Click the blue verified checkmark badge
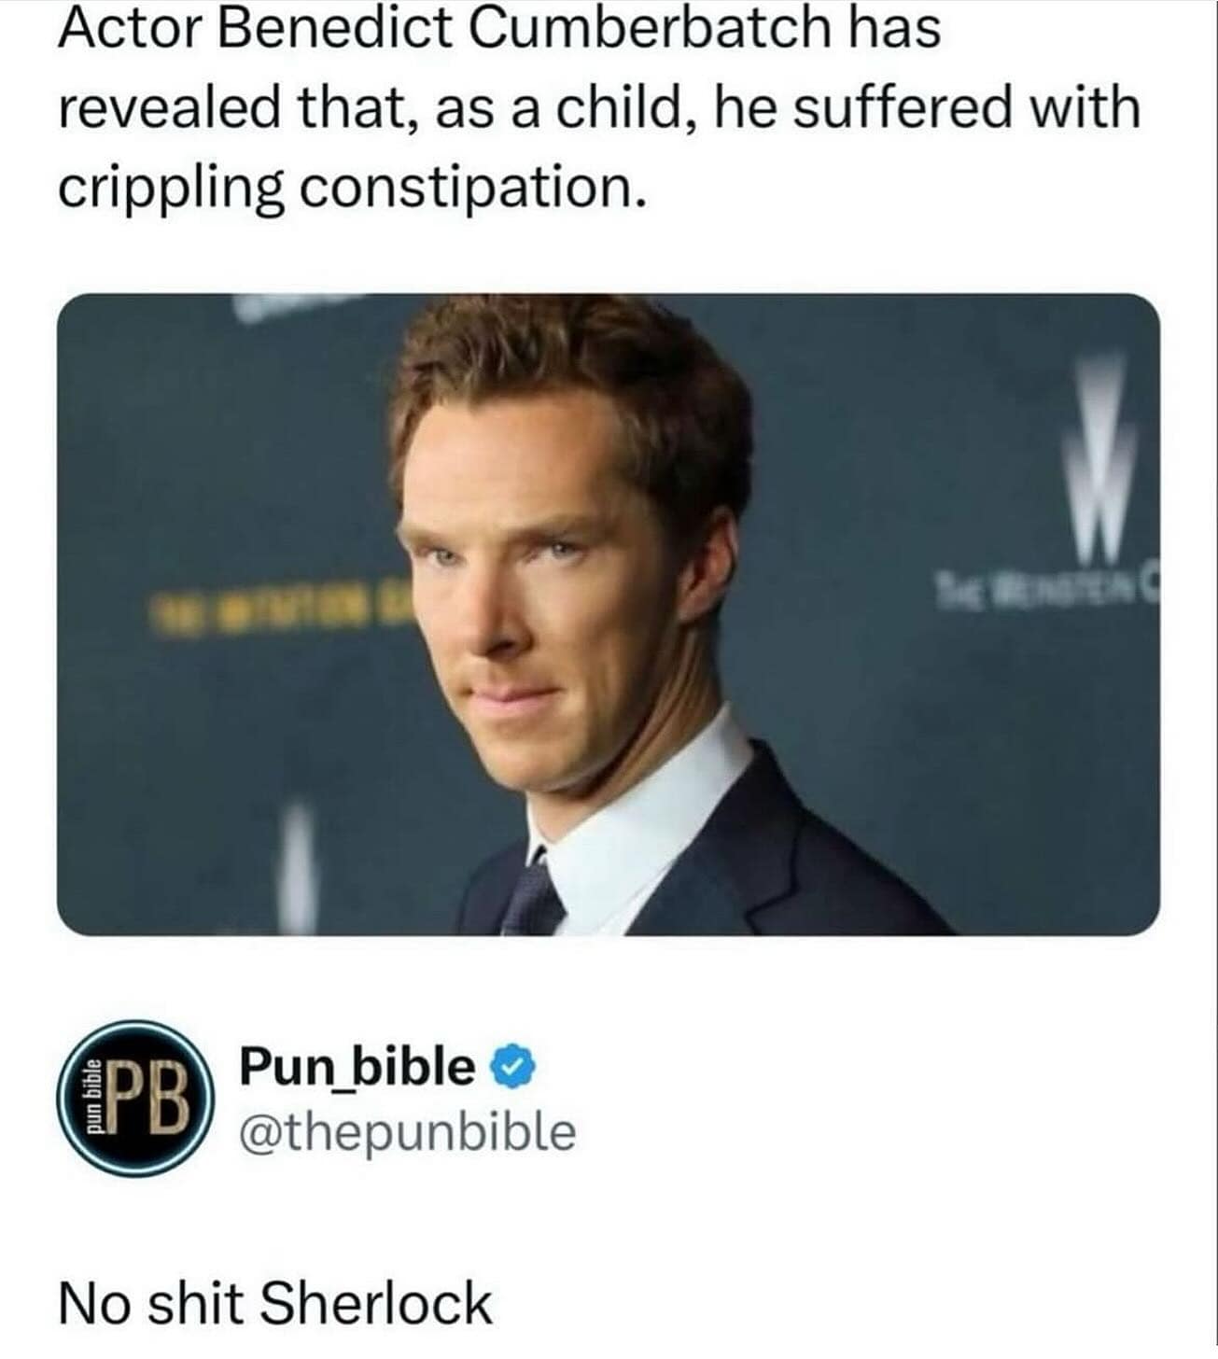This screenshot has width=1218, height=1359. [513, 1068]
